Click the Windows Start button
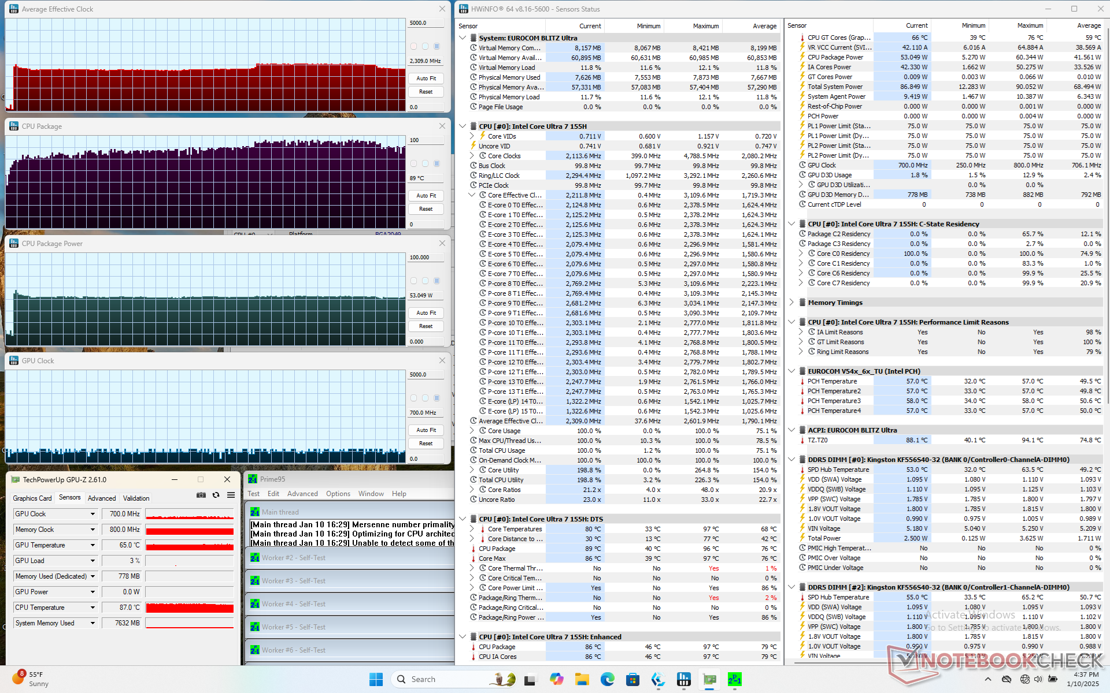1110x693 pixels. click(376, 679)
